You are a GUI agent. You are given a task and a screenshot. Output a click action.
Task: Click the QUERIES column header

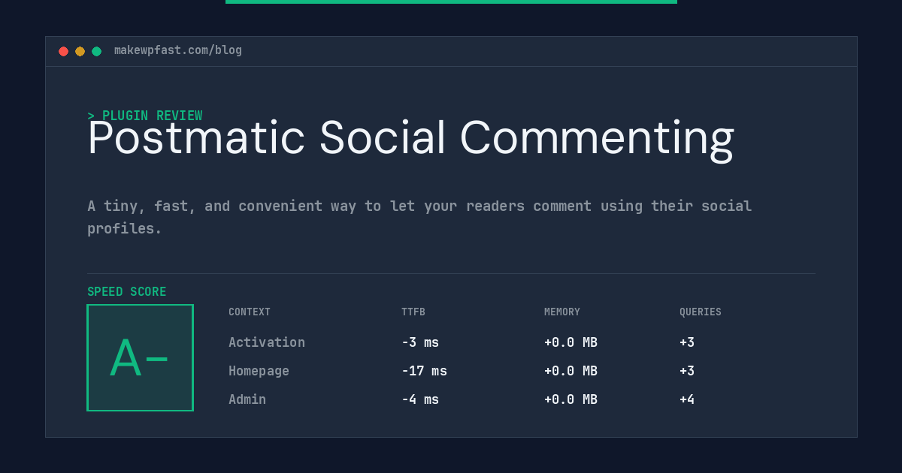click(x=701, y=312)
